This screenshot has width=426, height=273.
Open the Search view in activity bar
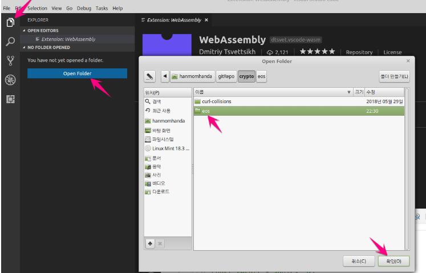click(10, 42)
